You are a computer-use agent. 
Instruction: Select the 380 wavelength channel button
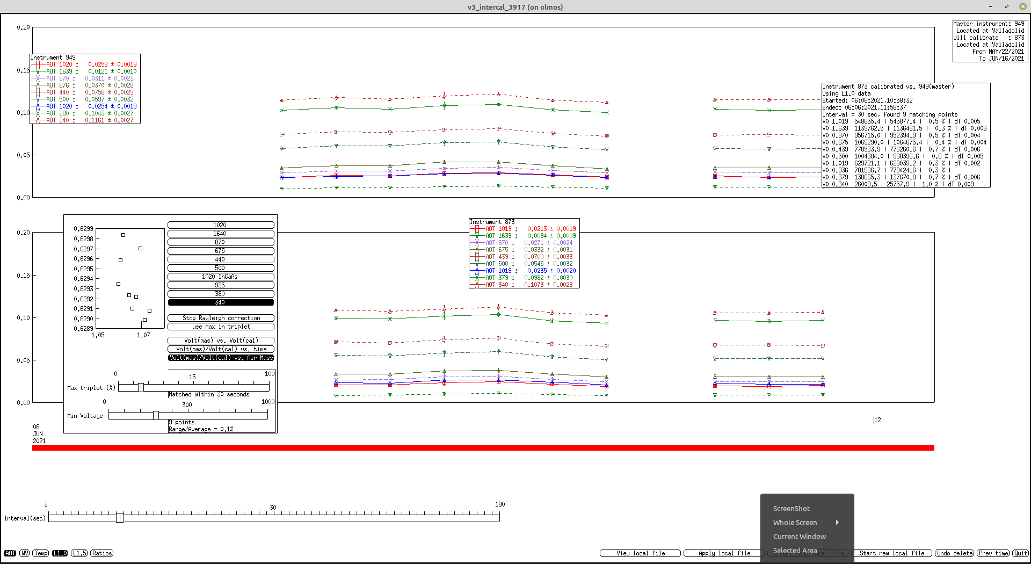[221, 294]
